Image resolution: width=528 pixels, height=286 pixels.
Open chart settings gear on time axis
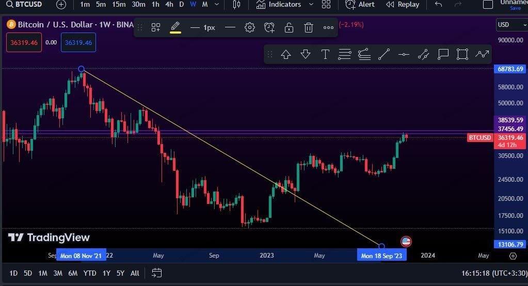click(x=513, y=256)
